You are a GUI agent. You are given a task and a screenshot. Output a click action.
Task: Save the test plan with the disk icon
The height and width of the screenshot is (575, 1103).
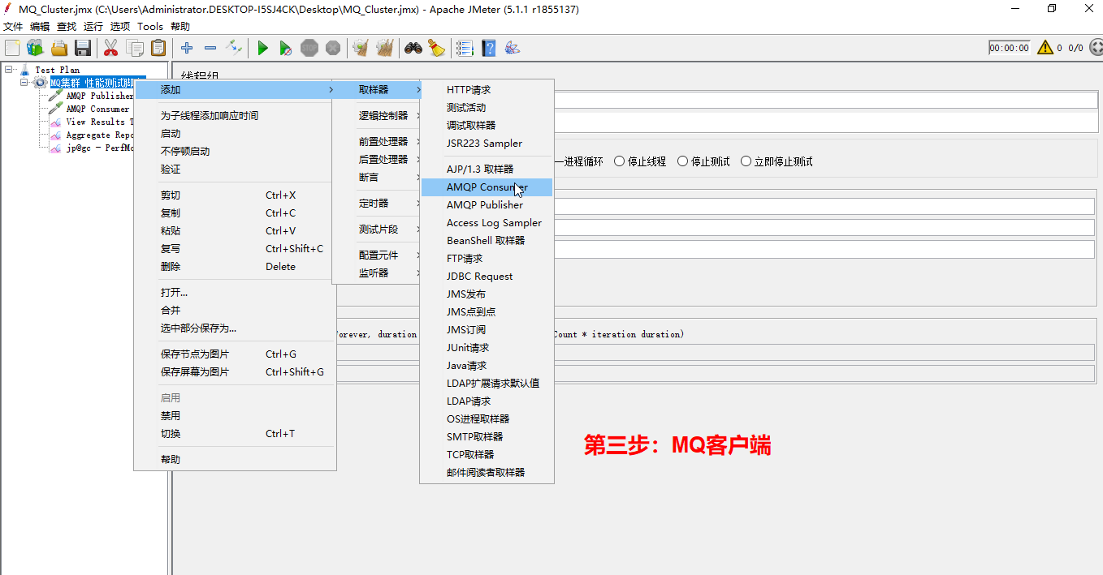click(84, 48)
